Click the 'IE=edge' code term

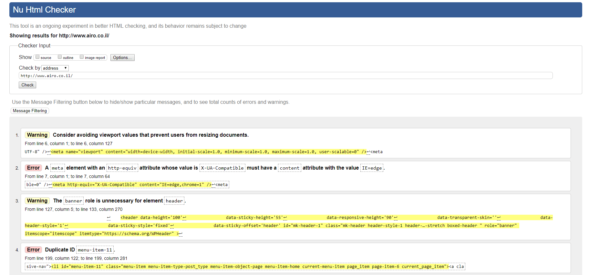click(372, 168)
